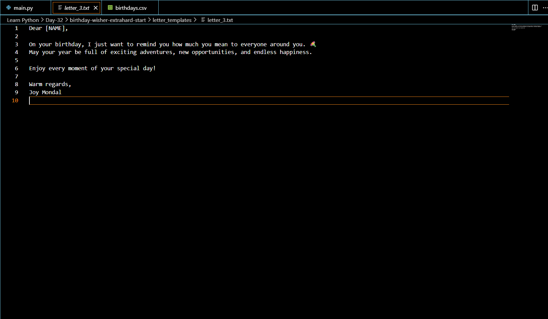Click the flower bouquet emoji on line 3

pos(313,44)
